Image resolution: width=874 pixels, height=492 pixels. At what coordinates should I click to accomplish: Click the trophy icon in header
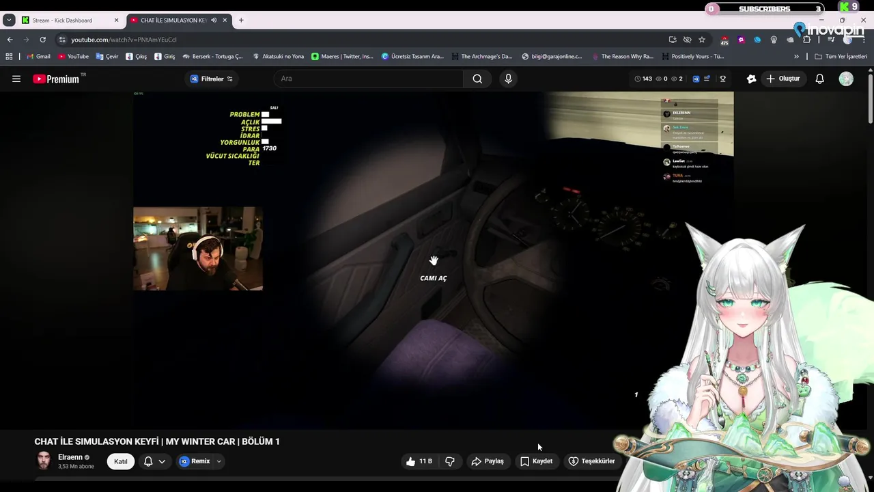[722, 79]
